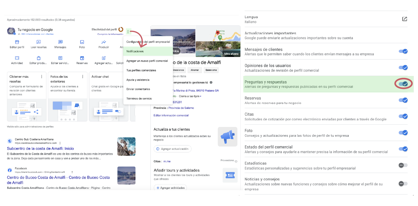Open the Centro Sub search result thumbnail
Screen dimensions: 418x206
pos(126,146)
